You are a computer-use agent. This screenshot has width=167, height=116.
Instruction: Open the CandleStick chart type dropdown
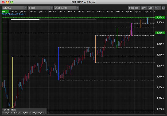point(67,8)
